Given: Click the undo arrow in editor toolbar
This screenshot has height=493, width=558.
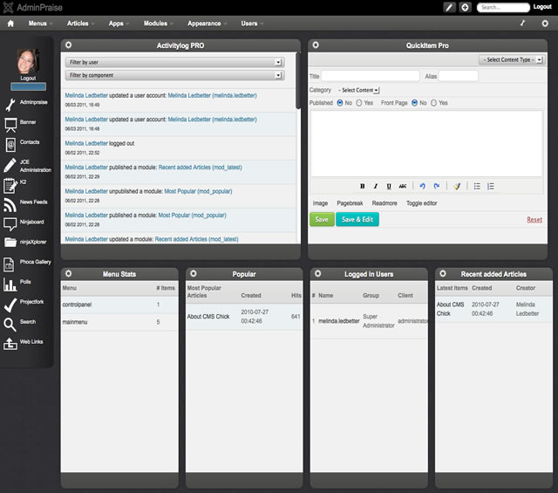Looking at the screenshot, I should [x=422, y=186].
